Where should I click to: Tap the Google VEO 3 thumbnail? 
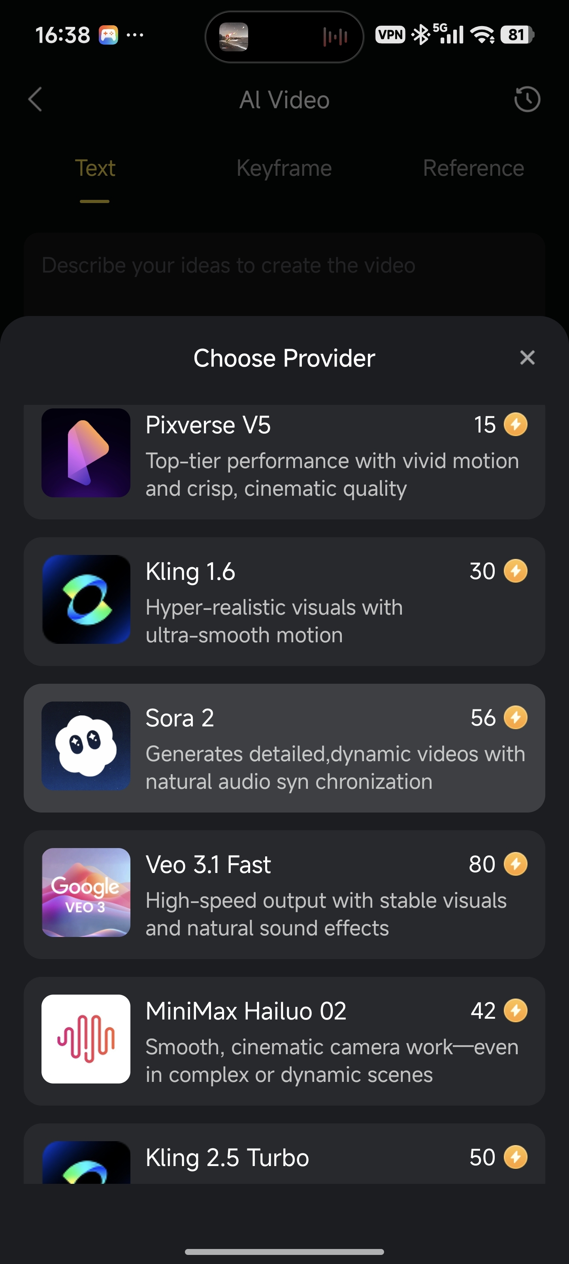tap(86, 892)
